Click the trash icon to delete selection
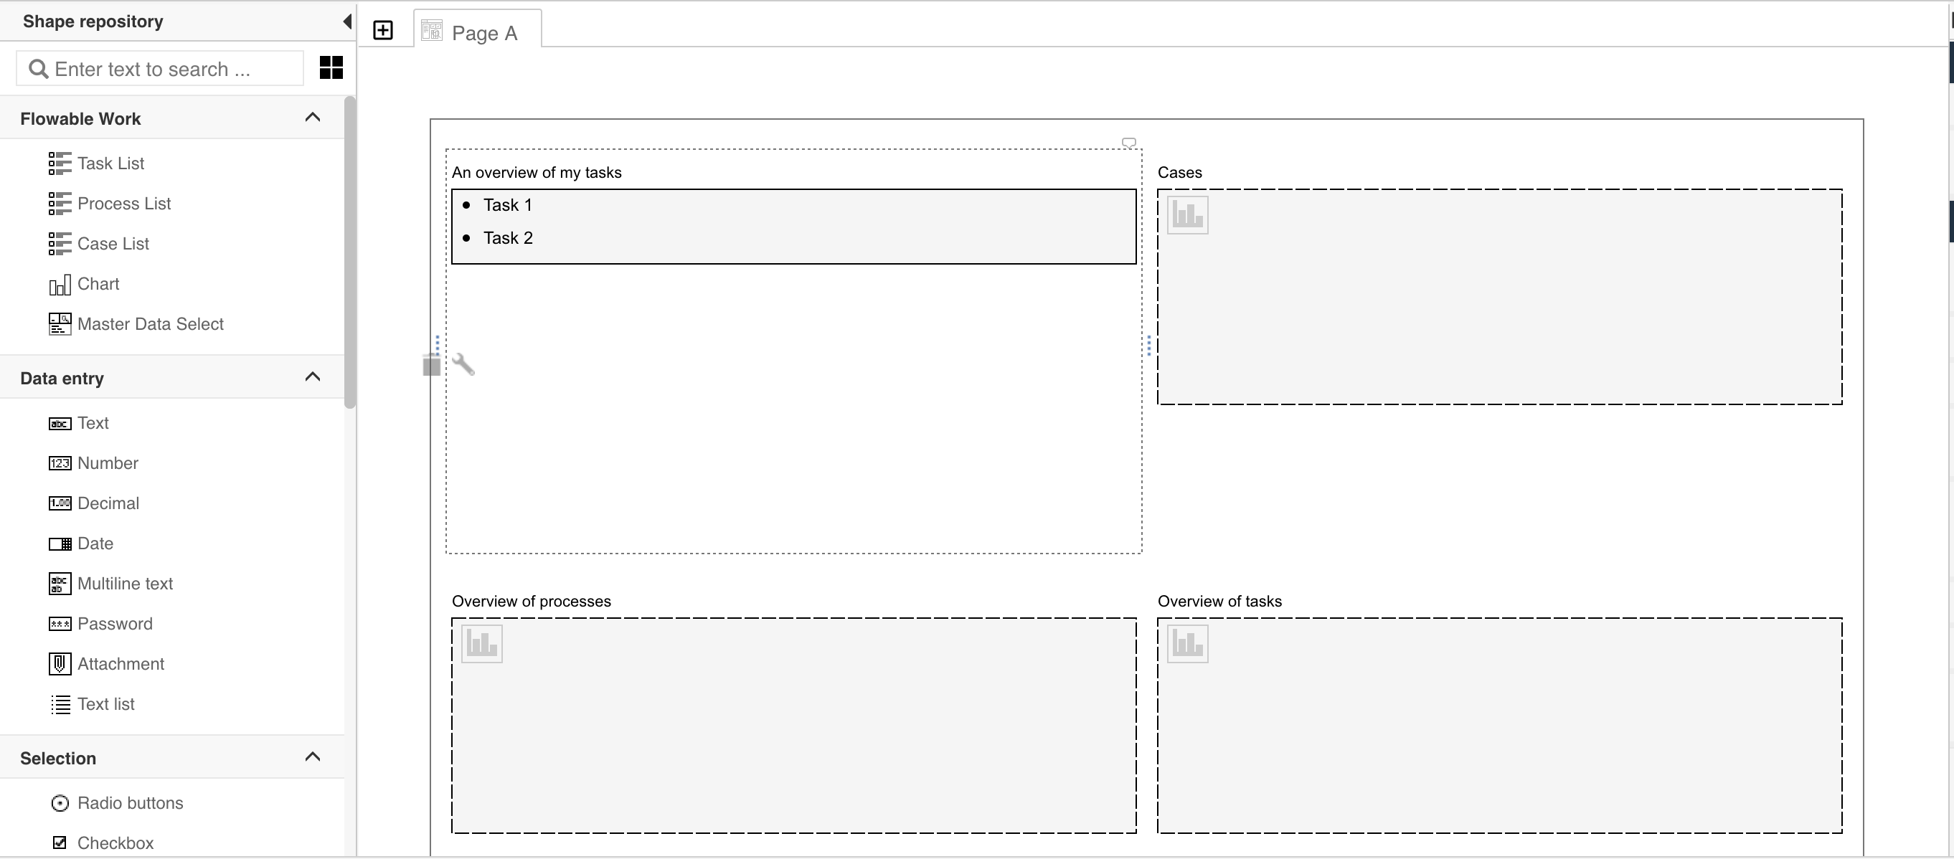The width and height of the screenshot is (1954, 859). click(x=432, y=364)
